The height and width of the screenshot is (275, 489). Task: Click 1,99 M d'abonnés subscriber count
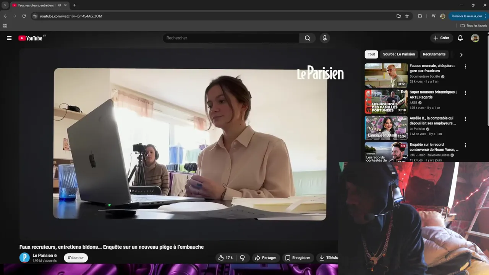tap(45, 261)
